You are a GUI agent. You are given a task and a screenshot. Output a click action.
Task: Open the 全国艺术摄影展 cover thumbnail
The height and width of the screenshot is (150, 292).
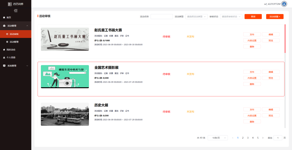tap(65, 76)
